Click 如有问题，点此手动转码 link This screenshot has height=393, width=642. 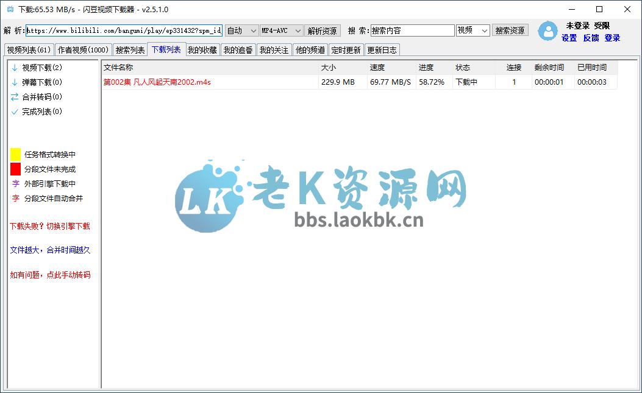[x=50, y=275]
